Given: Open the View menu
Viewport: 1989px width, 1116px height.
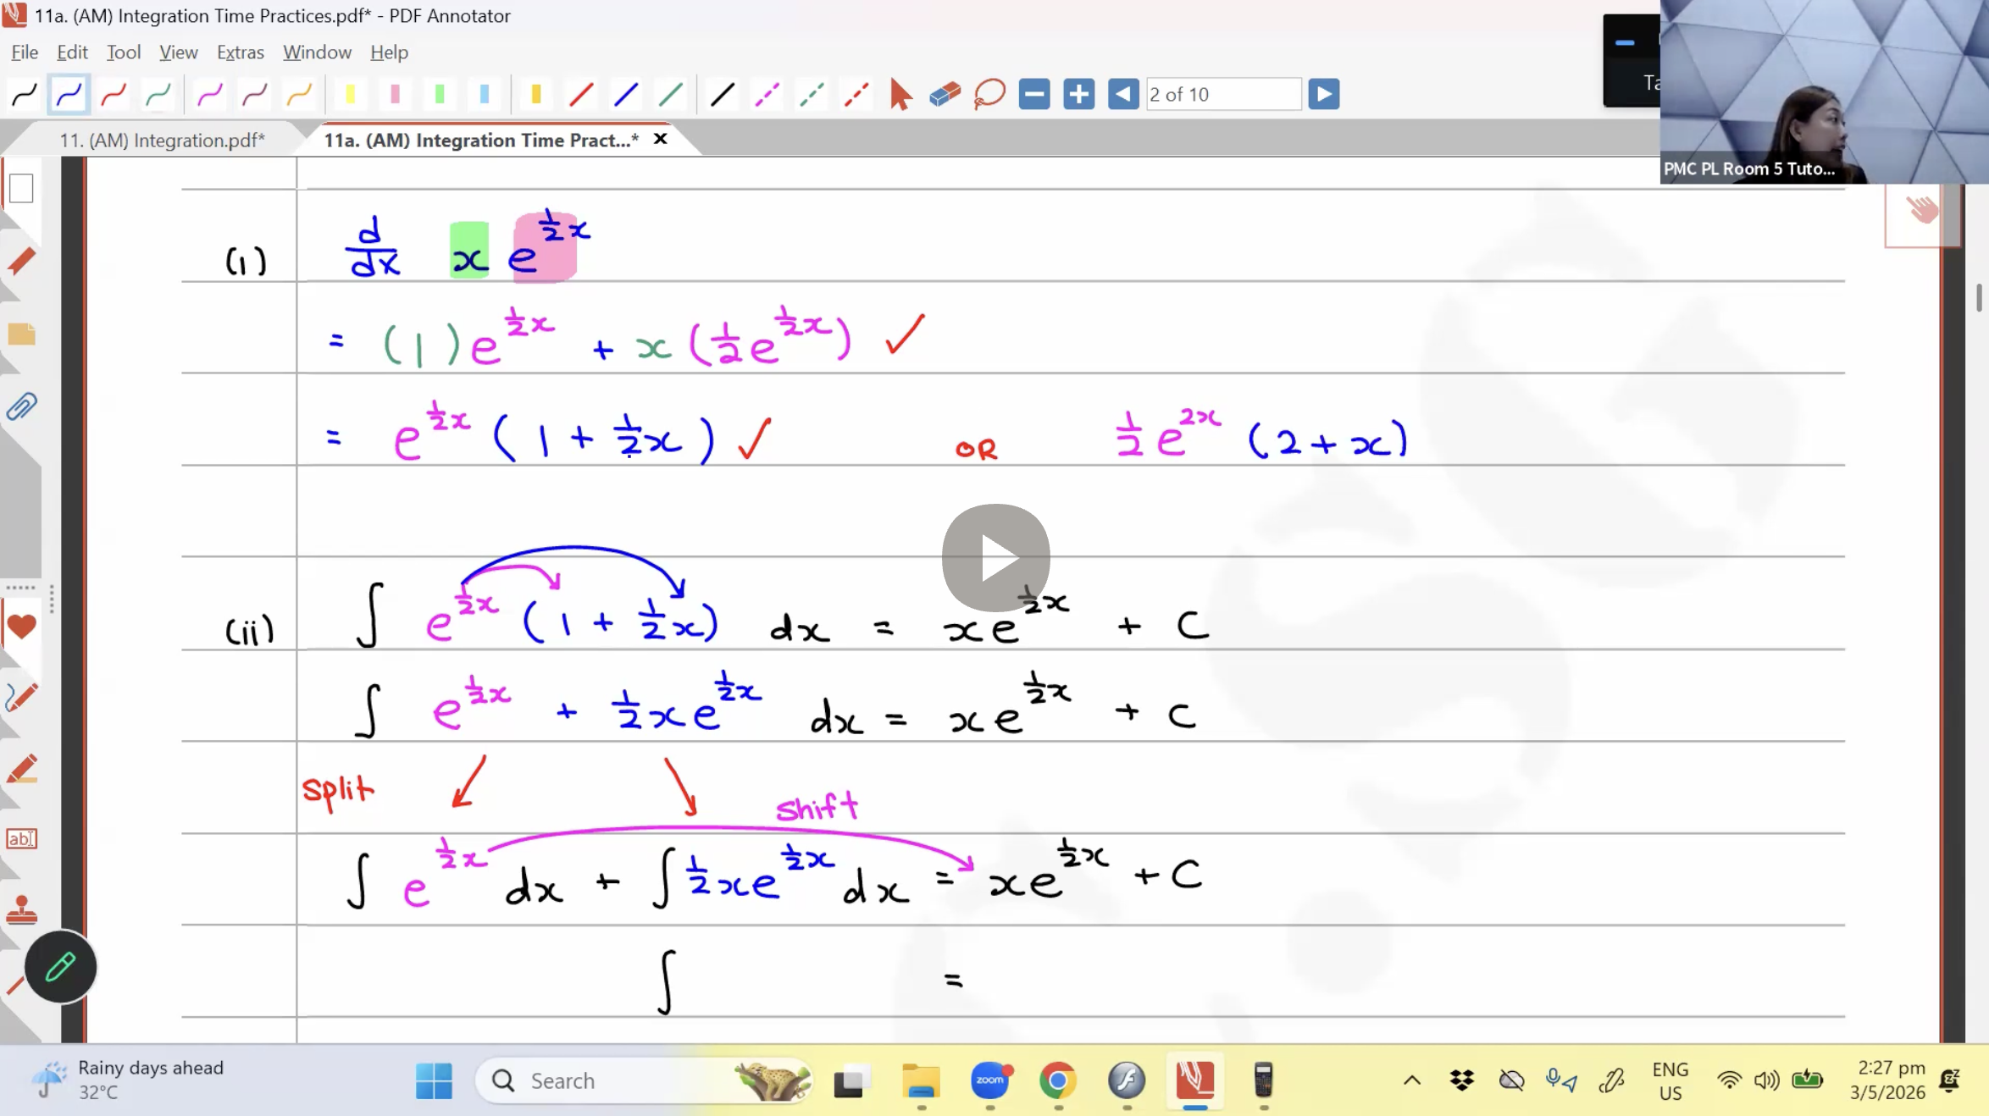Looking at the screenshot, I should [x=179, y=52].
